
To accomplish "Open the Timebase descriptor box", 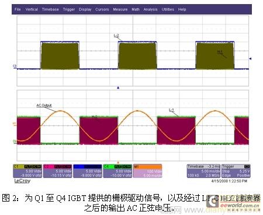I will pyautogui.click(x=203, y=171).
